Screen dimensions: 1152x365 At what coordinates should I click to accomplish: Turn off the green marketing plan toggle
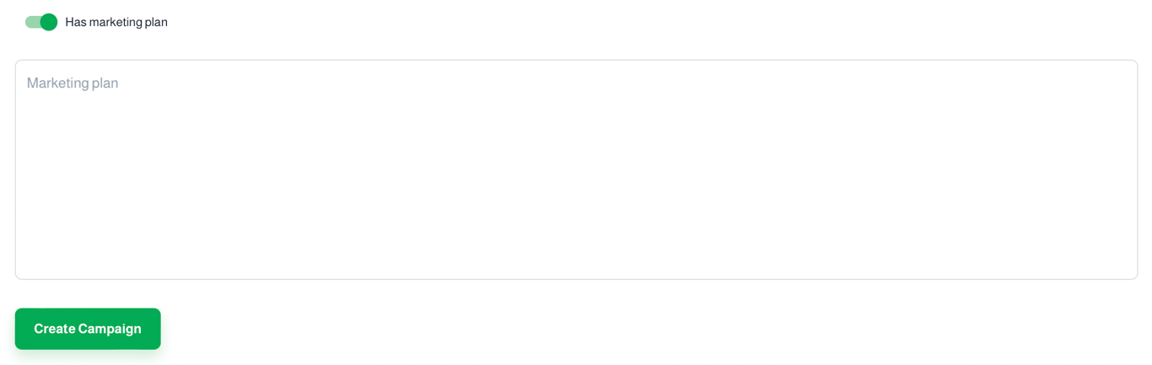(41, 22)
